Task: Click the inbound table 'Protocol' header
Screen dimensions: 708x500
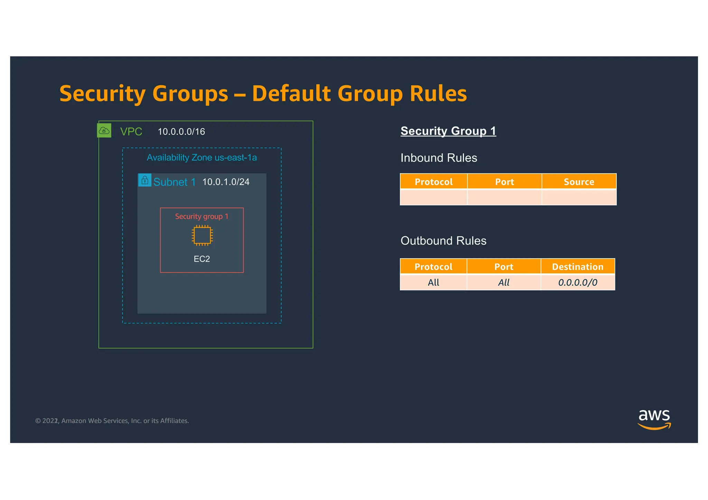Action: click(434, 181)
